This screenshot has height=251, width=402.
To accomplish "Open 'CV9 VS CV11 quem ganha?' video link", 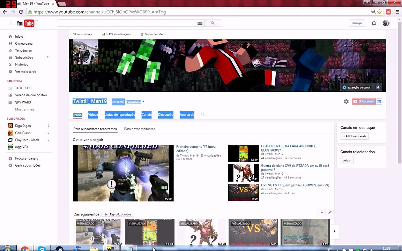I will click(295, 185).
